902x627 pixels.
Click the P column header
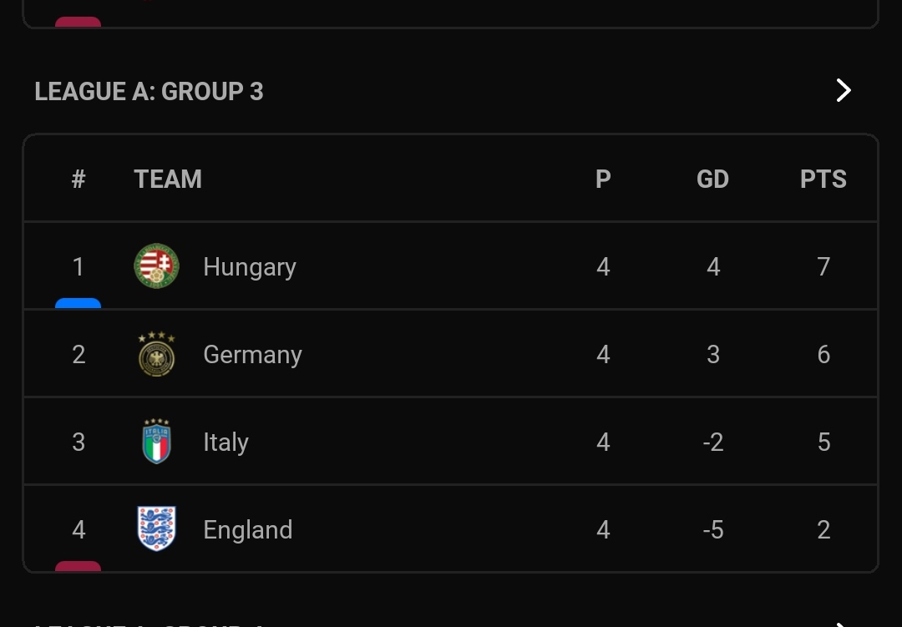[603, 180]
